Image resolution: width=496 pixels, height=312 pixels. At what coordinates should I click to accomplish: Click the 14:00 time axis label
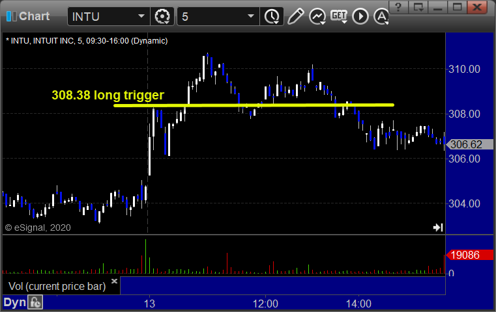click(358, 304)
